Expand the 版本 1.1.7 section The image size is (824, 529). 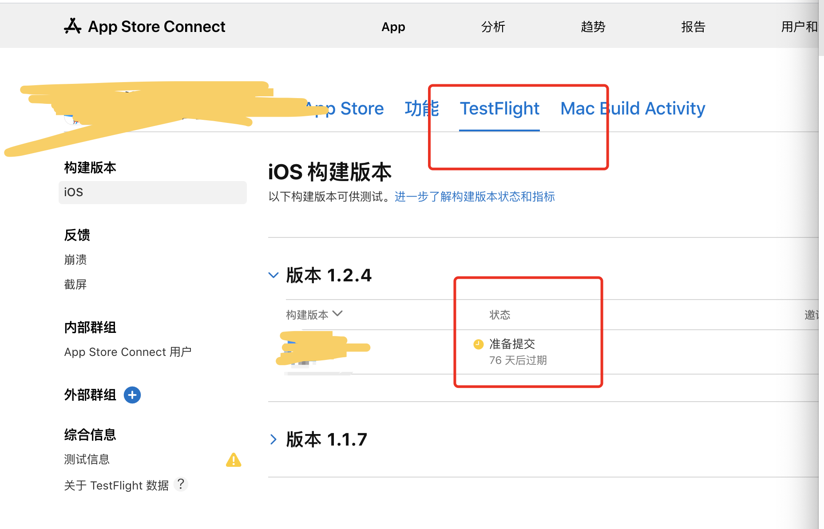pos(273,439)
